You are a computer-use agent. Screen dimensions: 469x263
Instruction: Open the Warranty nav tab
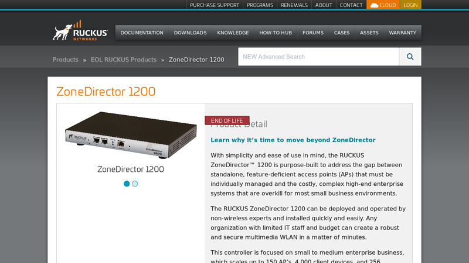click(x=403, y=33)
